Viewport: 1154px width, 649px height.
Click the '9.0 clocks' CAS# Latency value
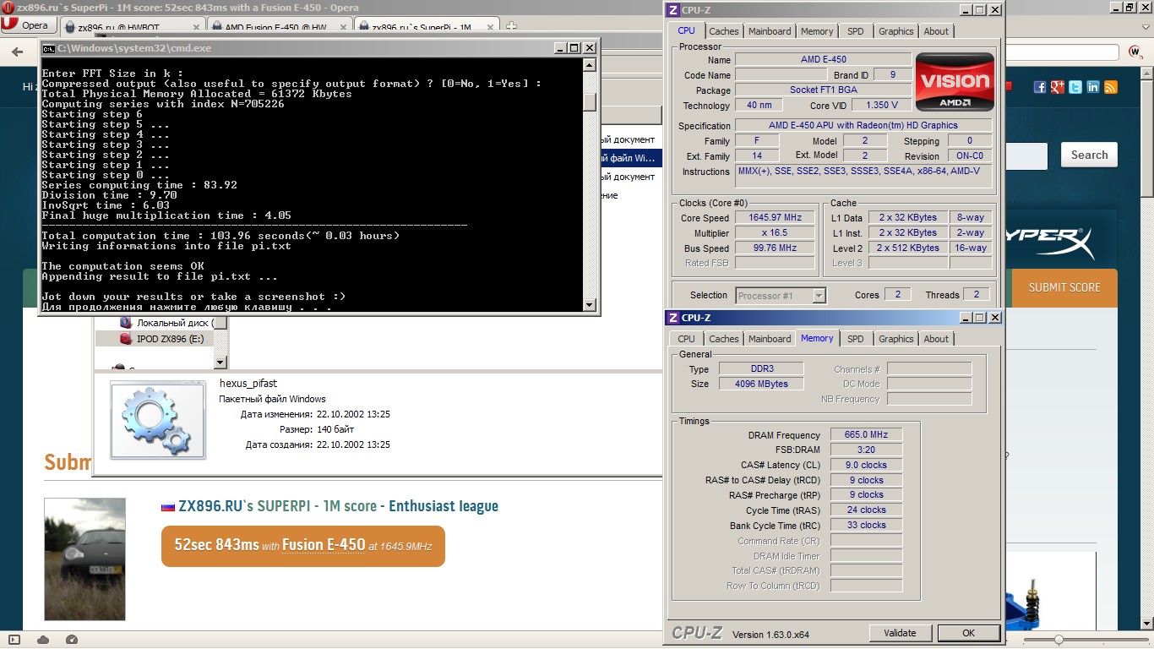tap(866, 465)
